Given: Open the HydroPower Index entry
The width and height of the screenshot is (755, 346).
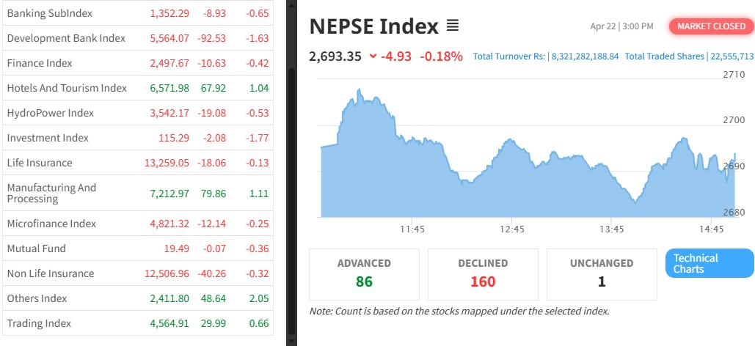Looking at the screenshot, I should [x=51, y=113].
